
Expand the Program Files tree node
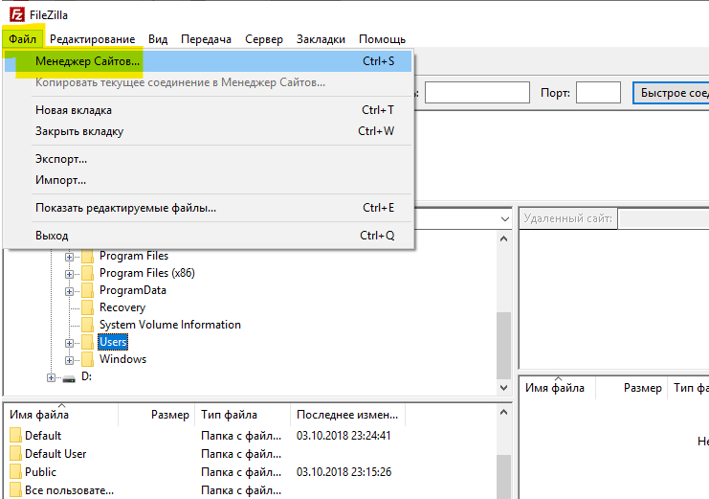[69, 257]
